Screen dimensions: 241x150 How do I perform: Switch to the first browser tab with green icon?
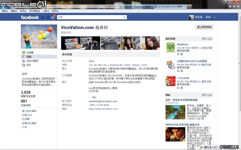(x=137, y=7)
